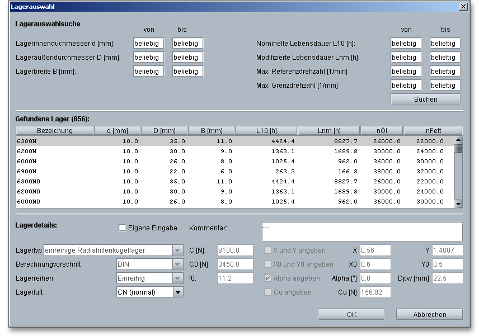Viewport: 479px width, 336px height.
Task: Expand the Lagertyp dropdown list
Action: [177, 250]
